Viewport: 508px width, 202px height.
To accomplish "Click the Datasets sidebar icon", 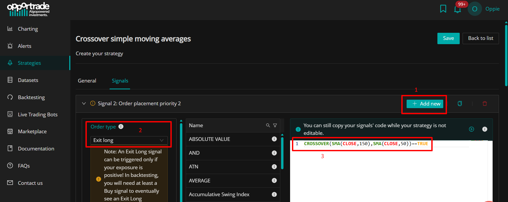I will pos(10,80).
